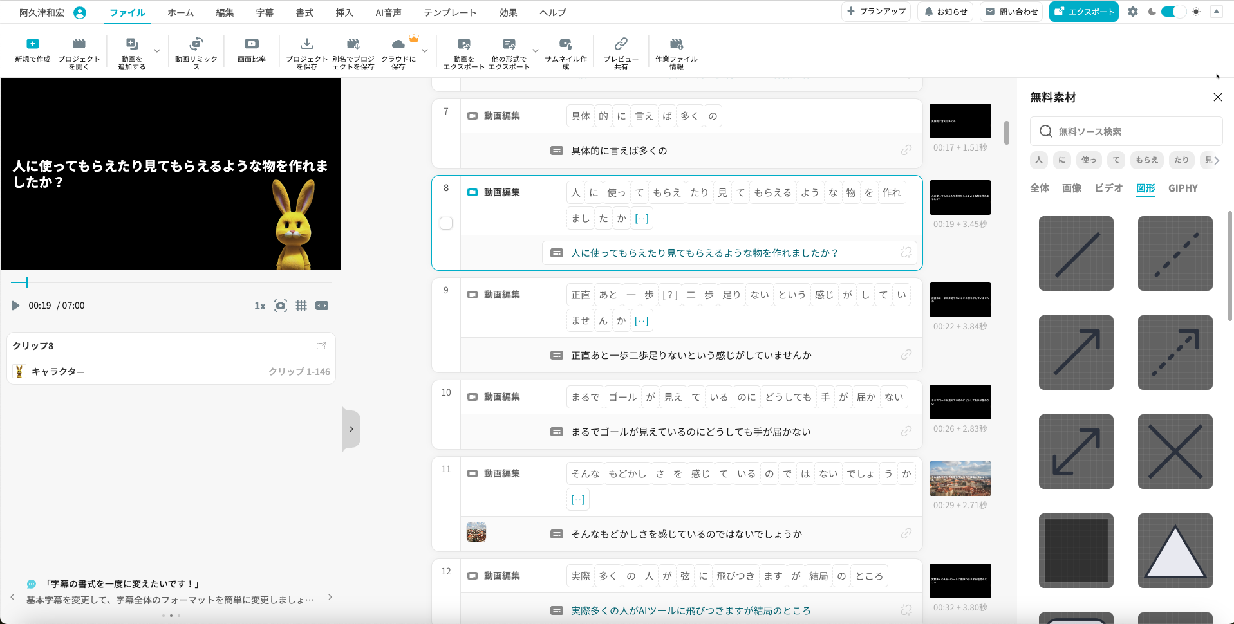This screenshot has height=624, width=1234.
Task: Switch to the ビデオ material tab
Action: (1108, 188)
